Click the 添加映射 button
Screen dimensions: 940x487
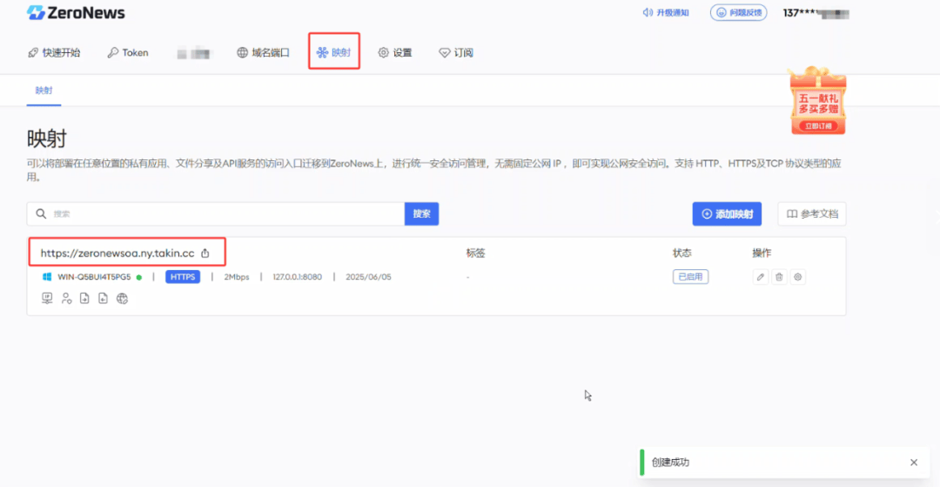coord(727,214)
